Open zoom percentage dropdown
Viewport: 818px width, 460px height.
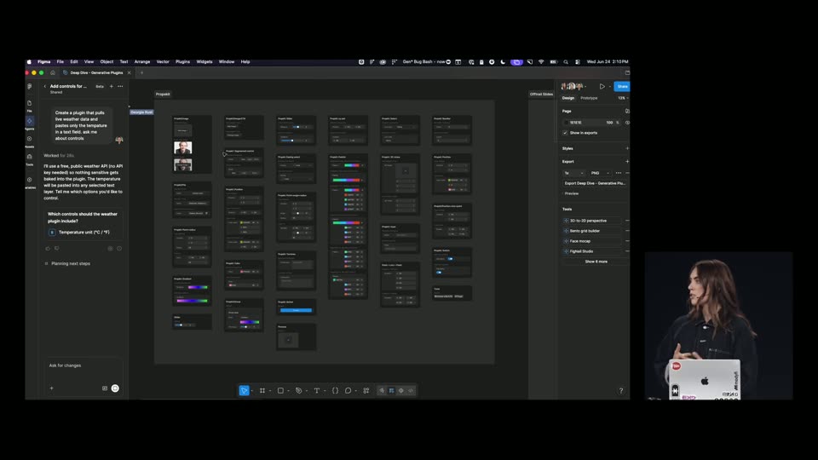click(624, 98)
